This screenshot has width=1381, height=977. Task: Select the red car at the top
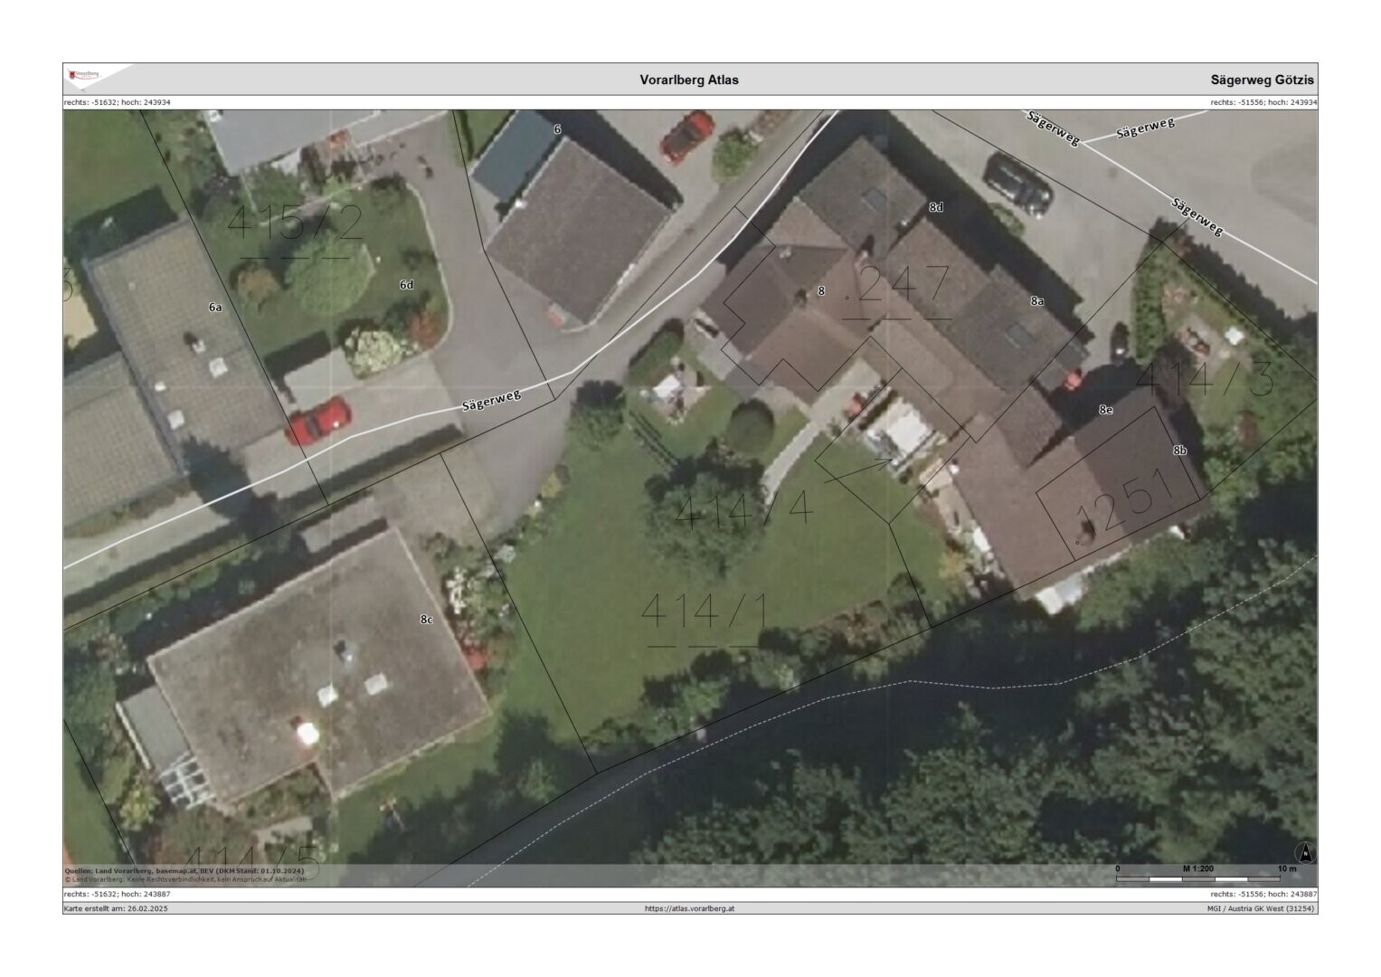(686, 136)
